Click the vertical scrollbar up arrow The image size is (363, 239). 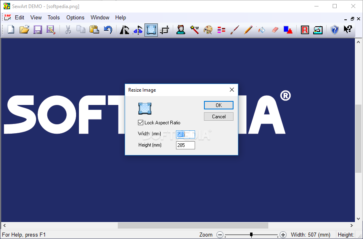pos(358,42)
